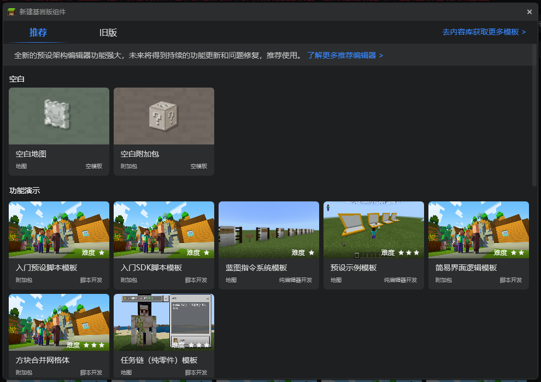Screen dimensions: 541x382
Task: Select the 空白地图 template thumbnail
Action: coord(59,116)
